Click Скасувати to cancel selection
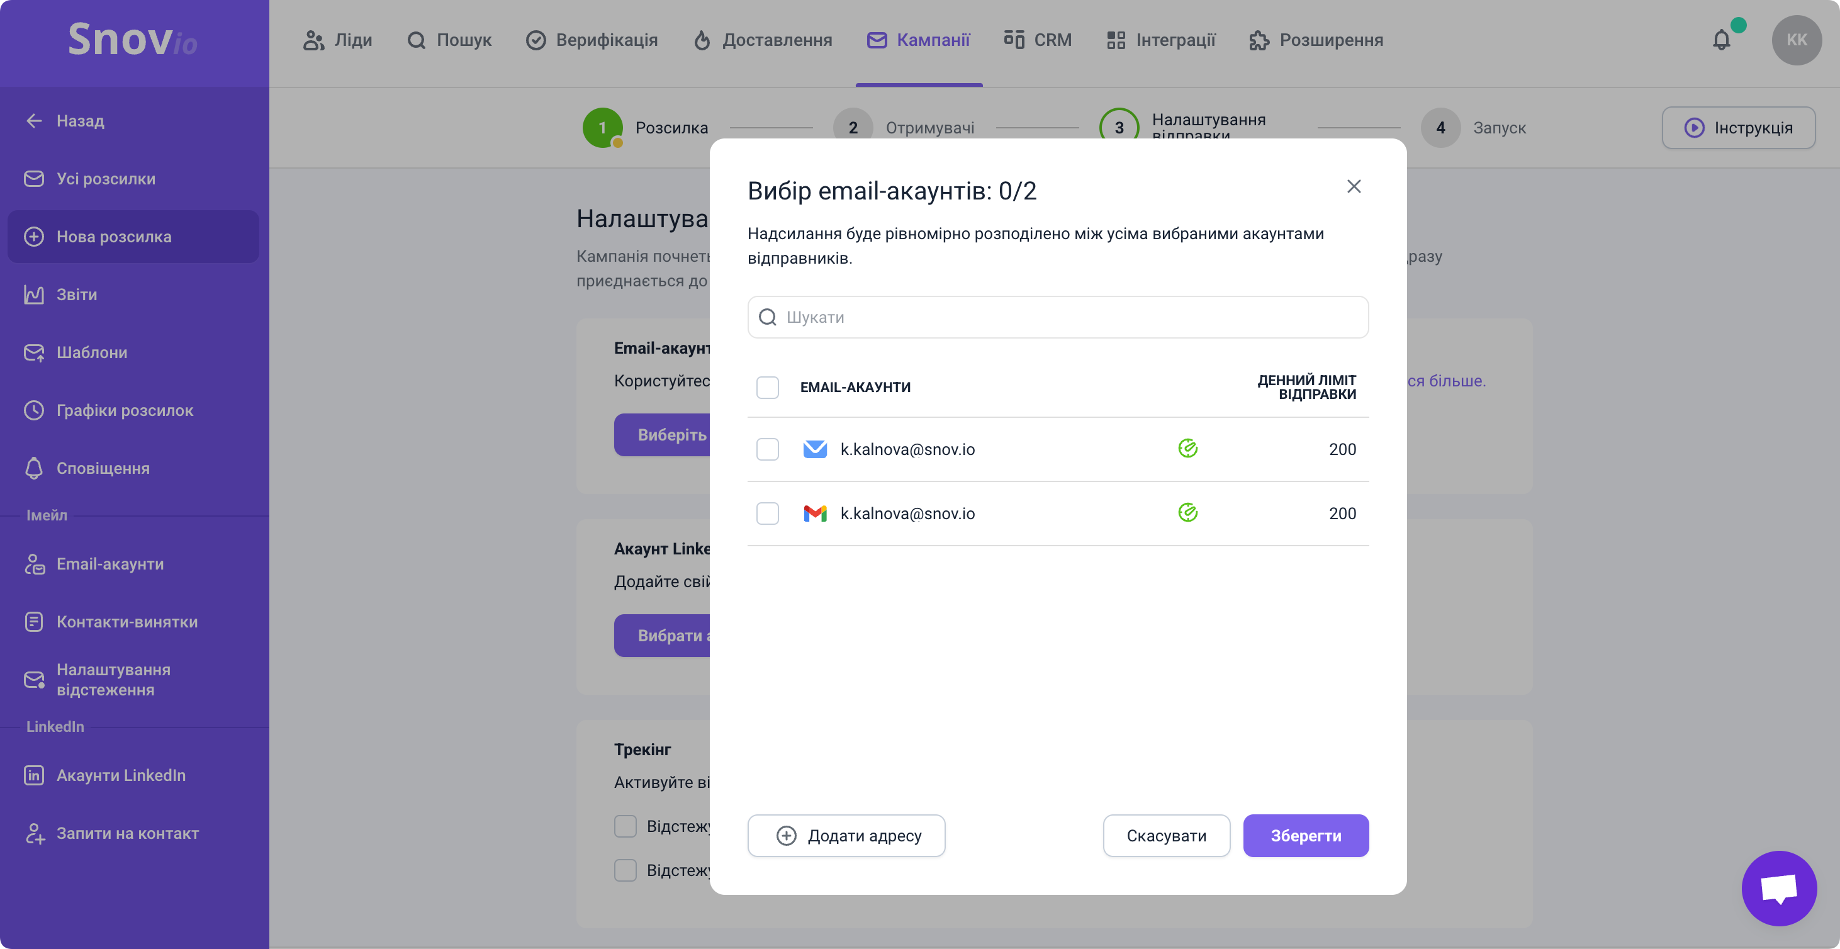Viewport: 1840px width, 949px height. 1165,836
